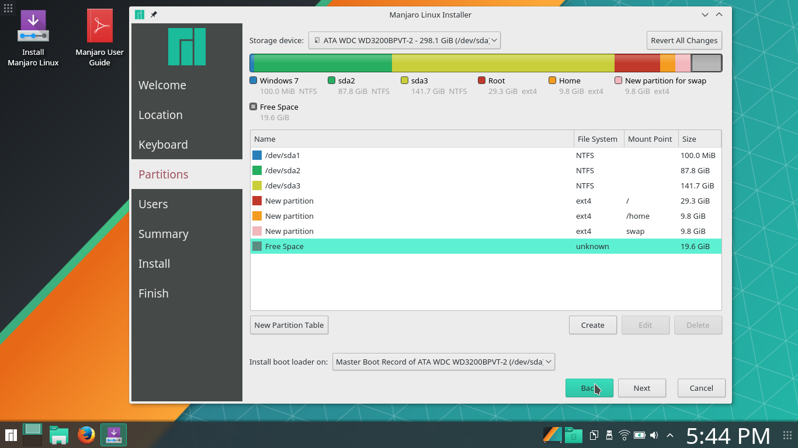Click the clock showing 5:44 PM
Image resolution: width=798 pixels, height=448 pixels.
pyautogui.click(x=727, y=436)
